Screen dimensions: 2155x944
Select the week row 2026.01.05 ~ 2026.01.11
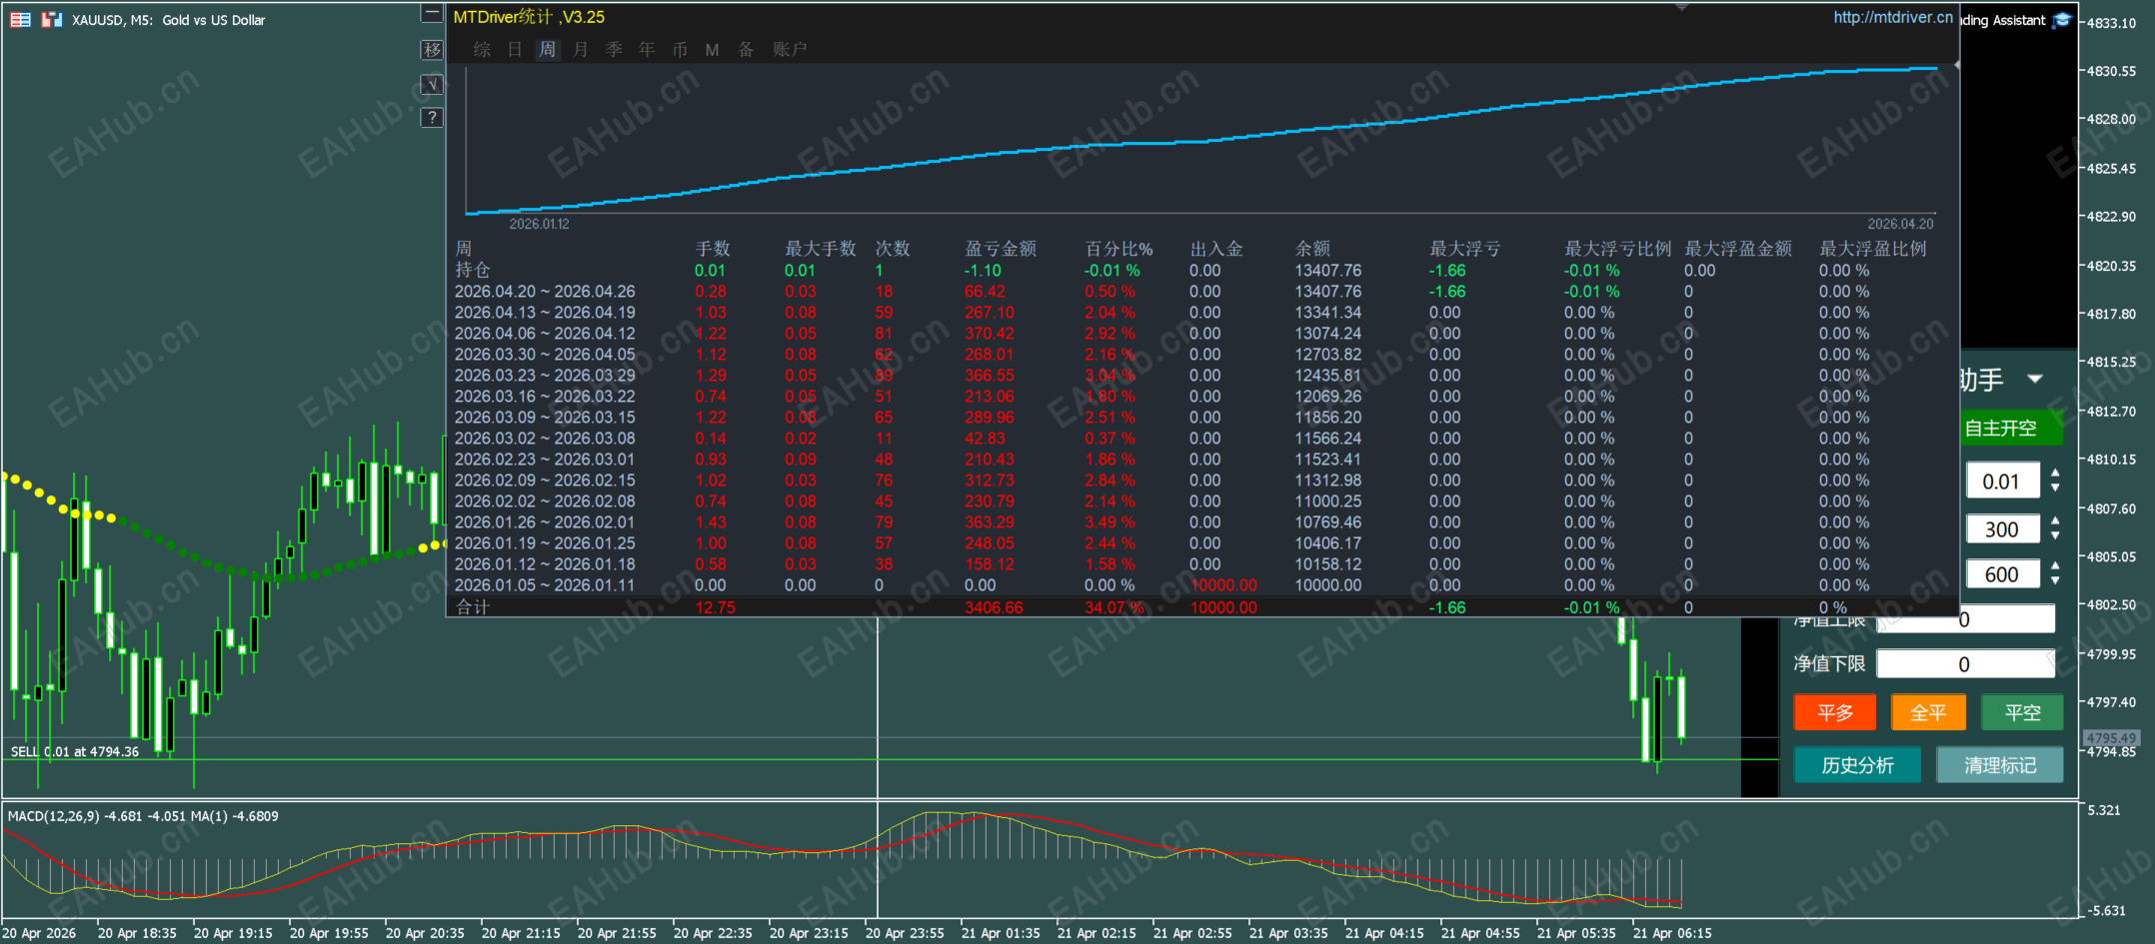click(545, 585)
